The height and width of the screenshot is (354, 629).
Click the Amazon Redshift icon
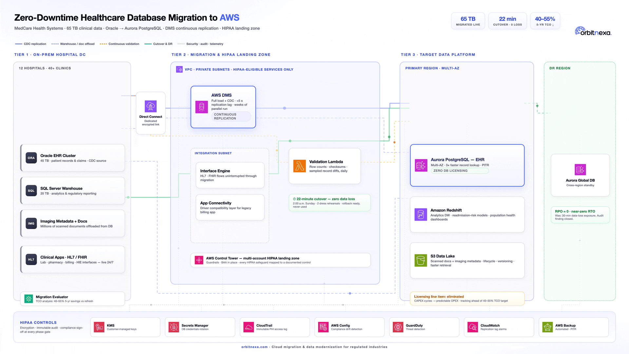tap(421, 214)
